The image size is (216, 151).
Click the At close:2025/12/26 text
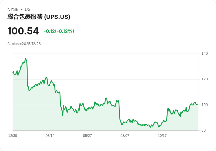24,44
